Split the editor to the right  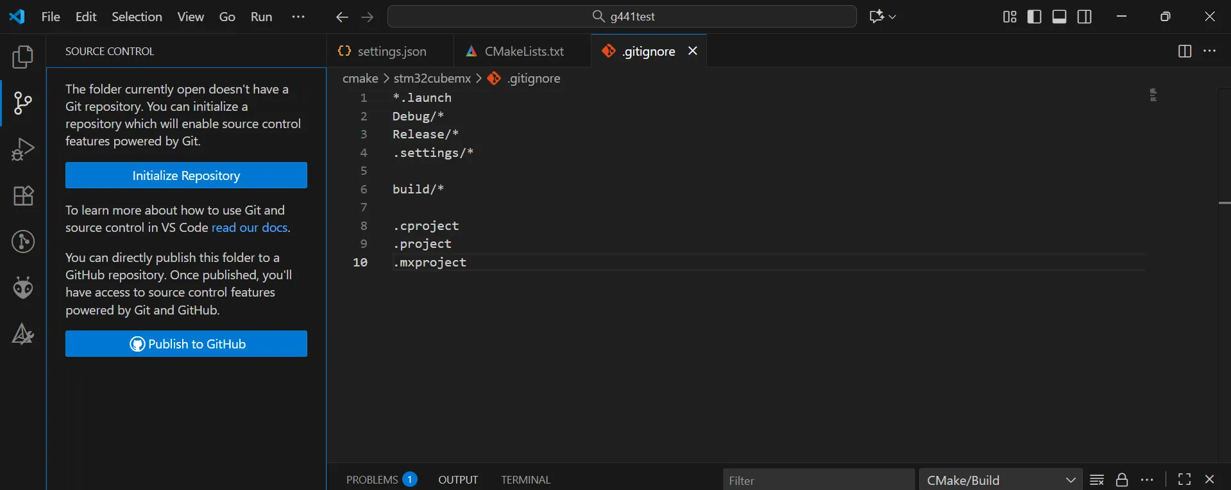point(1185,51)
